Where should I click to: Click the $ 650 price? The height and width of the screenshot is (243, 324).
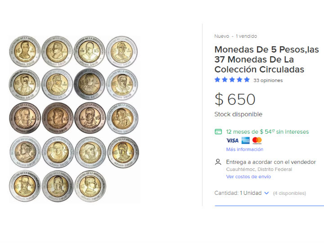(x=235, y=99)
